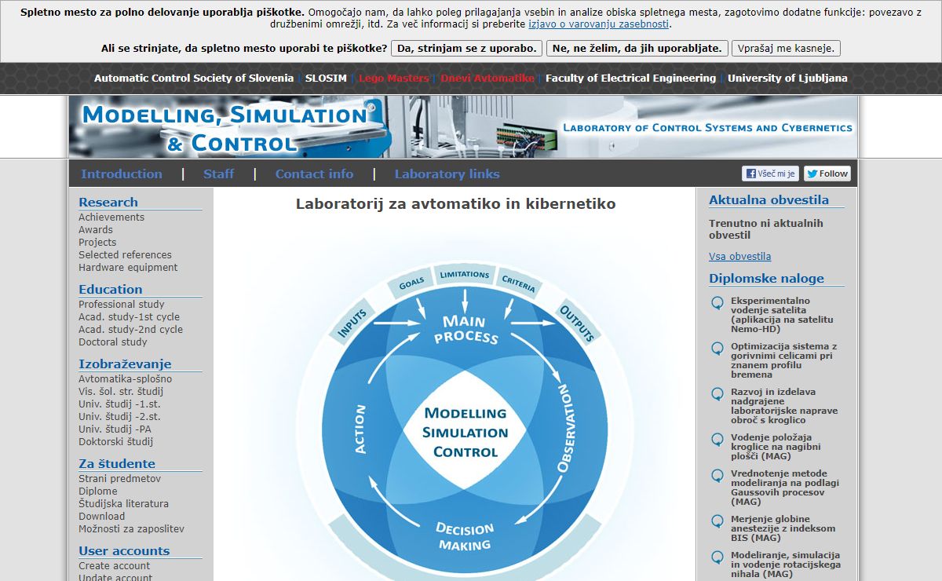Open Projects under Research
The width and height of the screenshot is (942, 581).
[x=97, y=242]
